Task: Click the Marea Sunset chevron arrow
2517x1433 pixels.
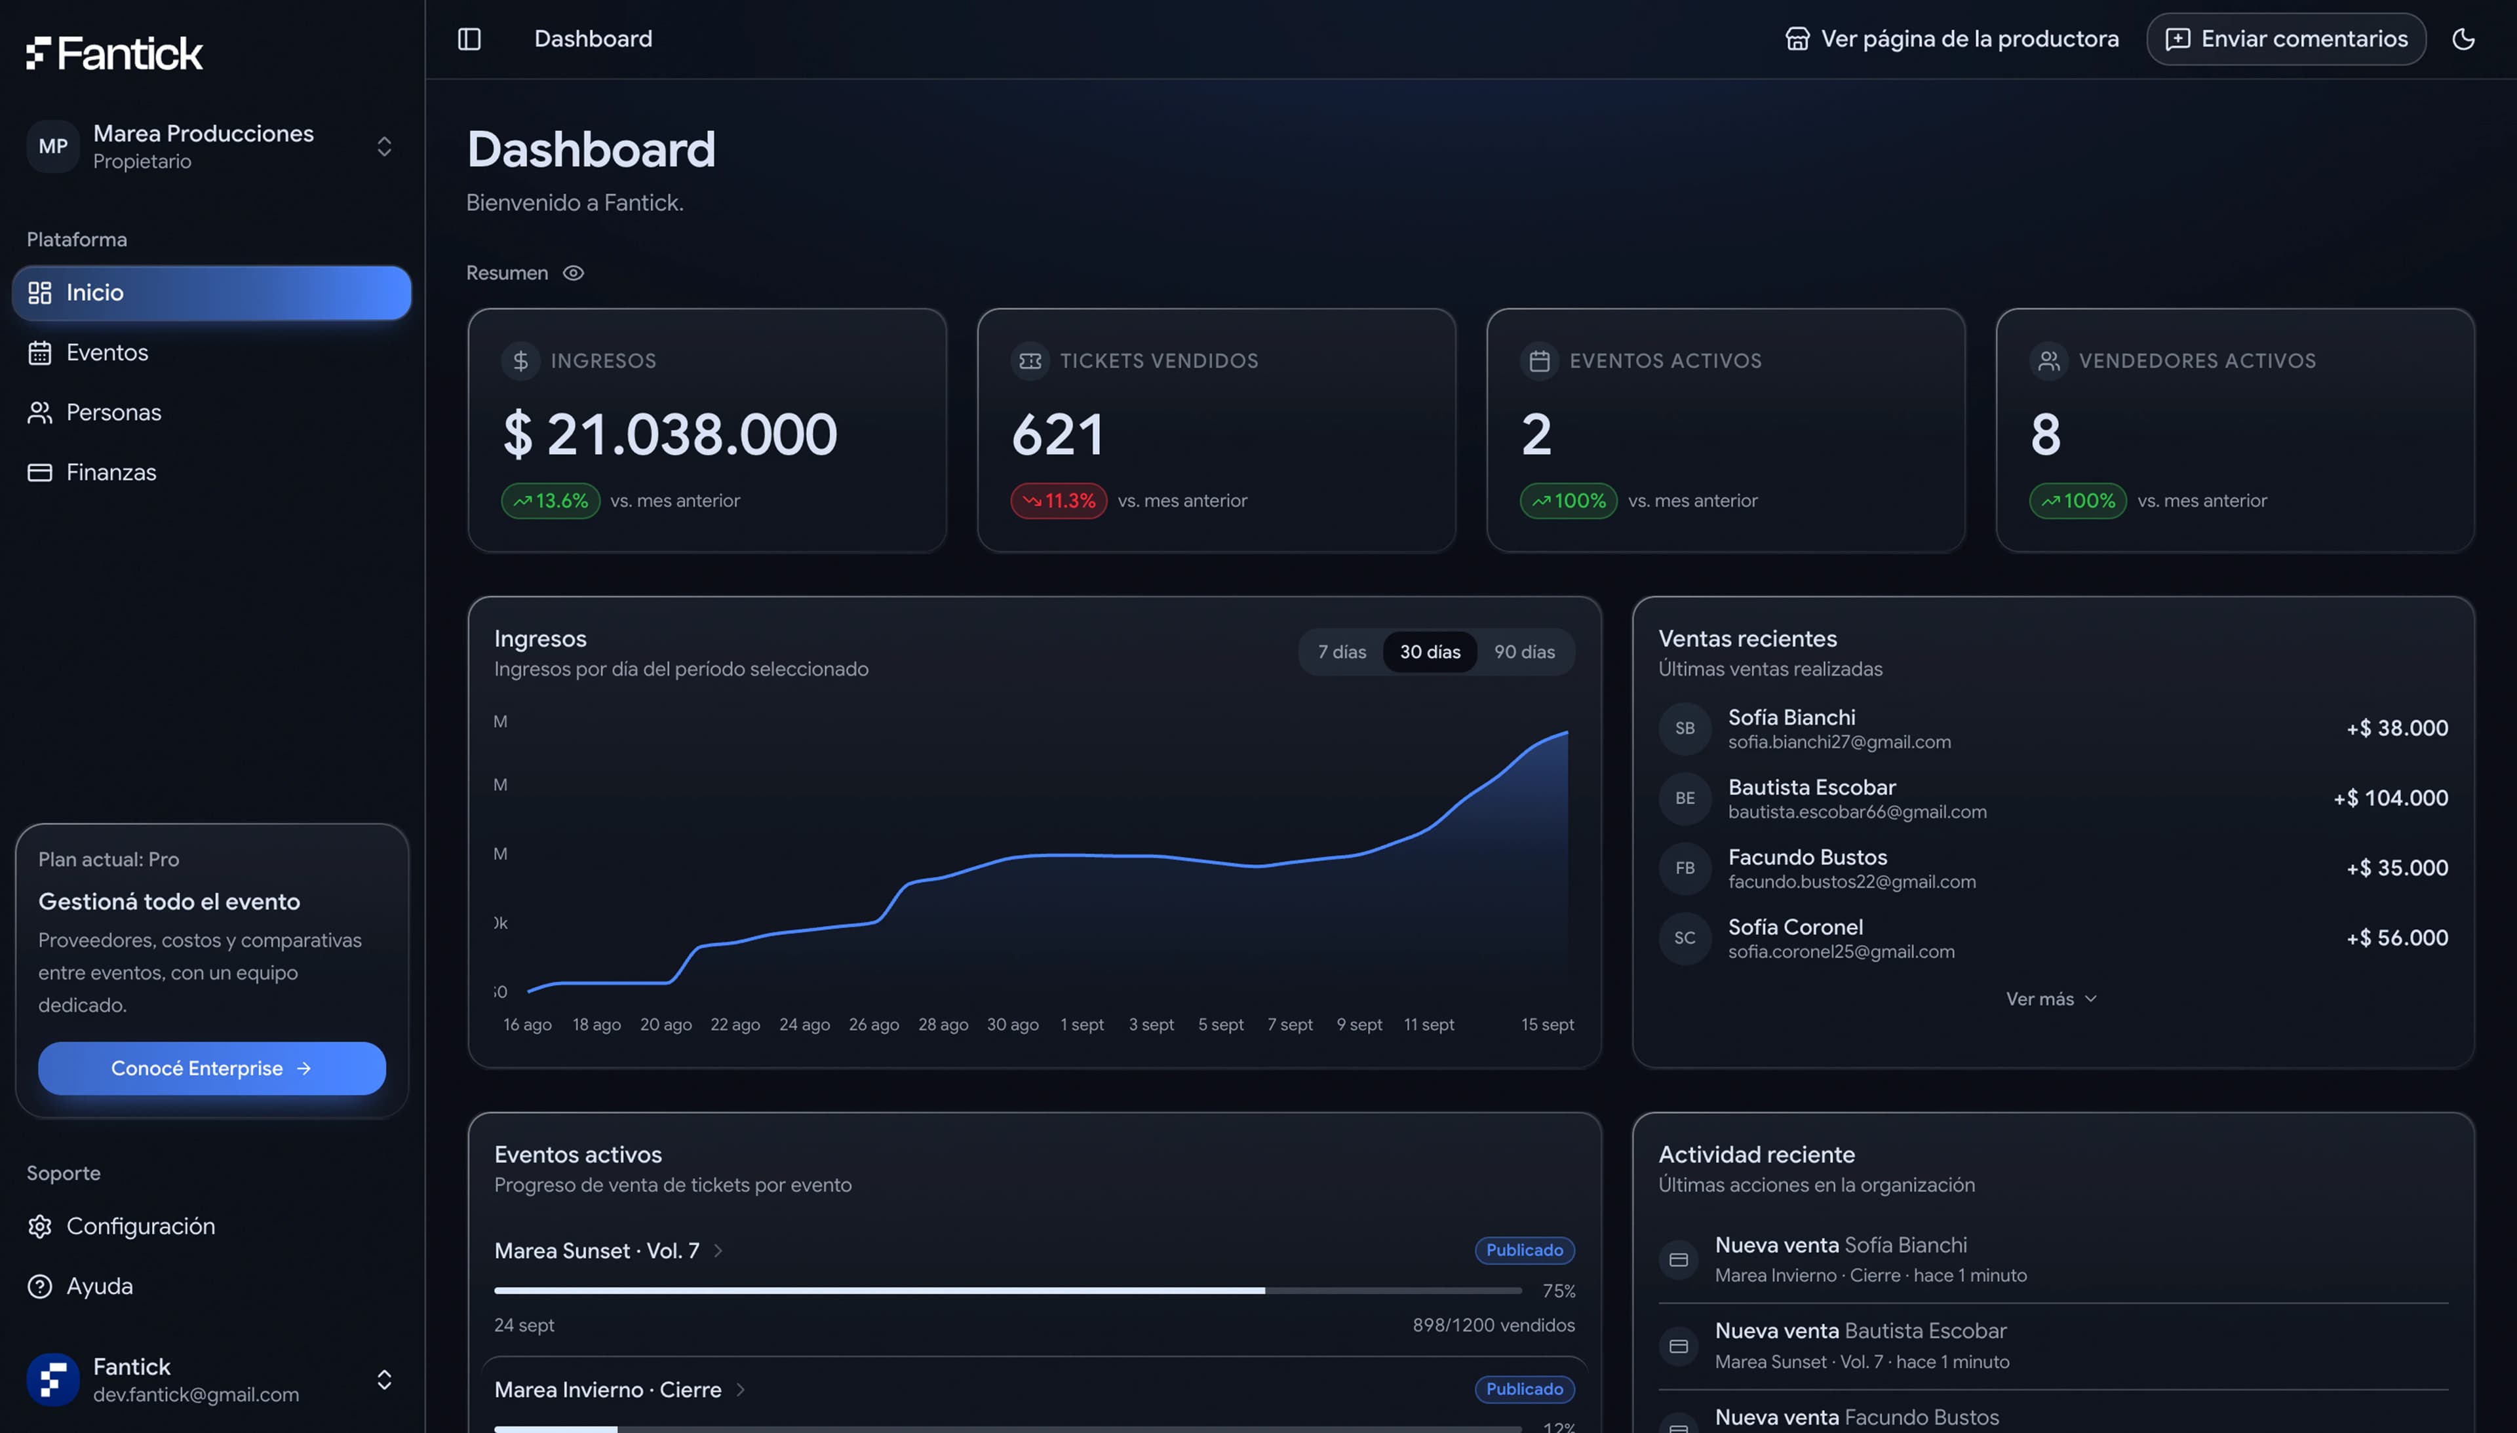Action: pyautogui.click(x=718, y=1251)
